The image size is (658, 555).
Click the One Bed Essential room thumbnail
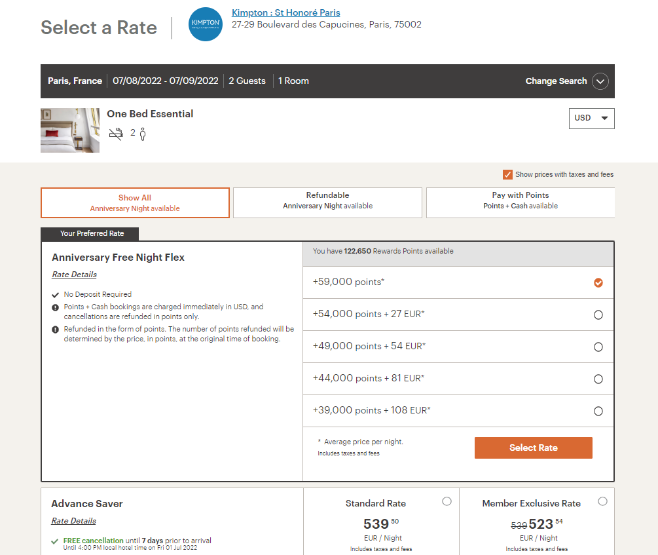point(70,130)
